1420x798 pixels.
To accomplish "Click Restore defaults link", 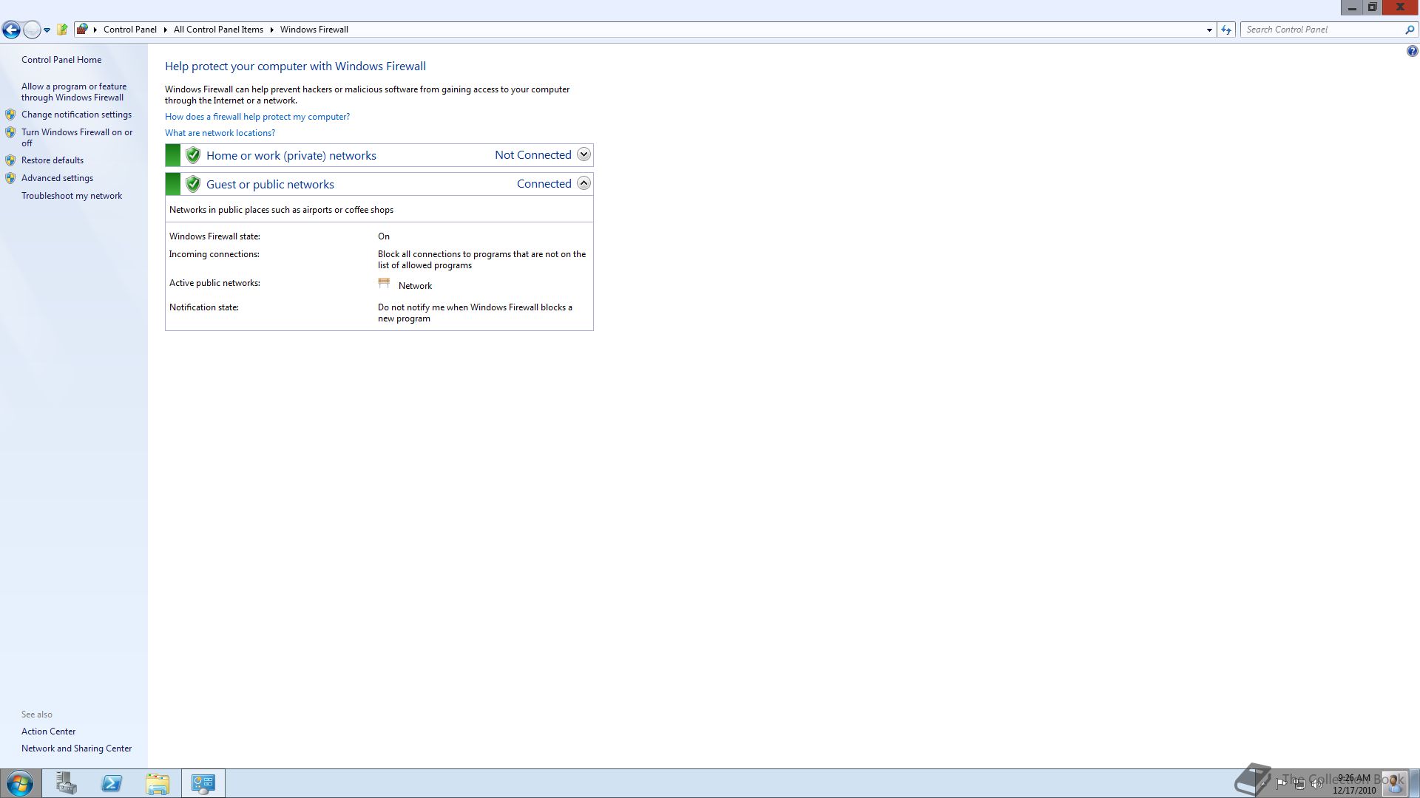I will click(53, 160).
